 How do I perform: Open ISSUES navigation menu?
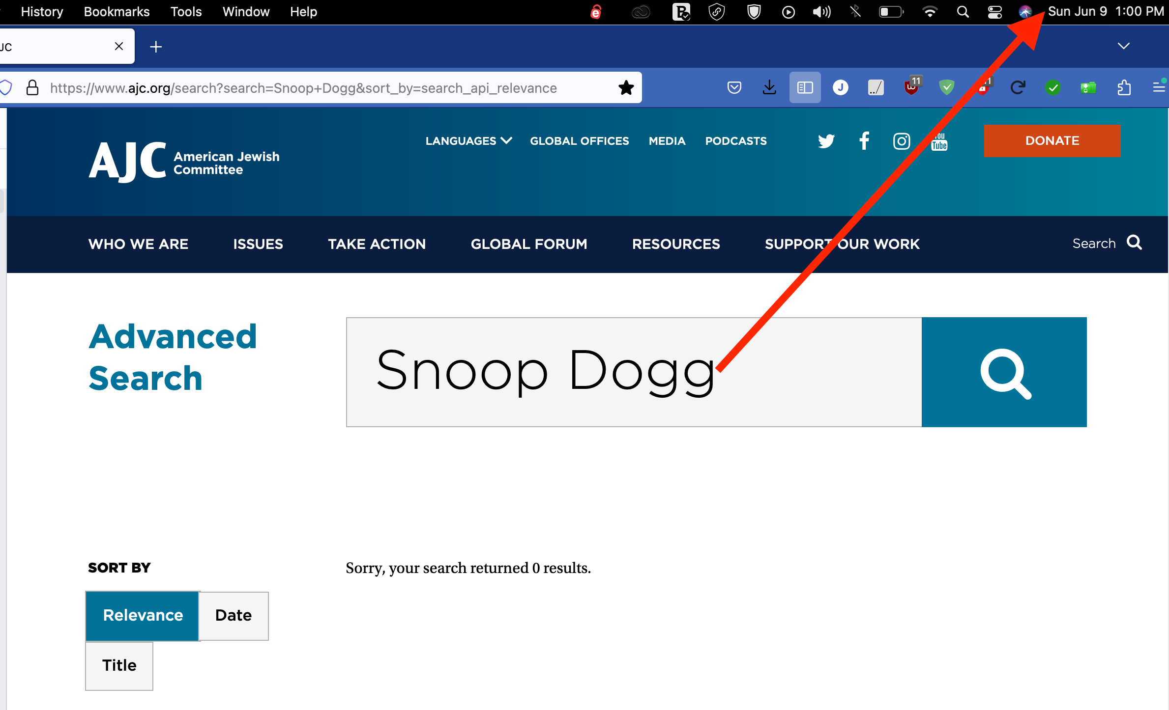tap(258, 244)
